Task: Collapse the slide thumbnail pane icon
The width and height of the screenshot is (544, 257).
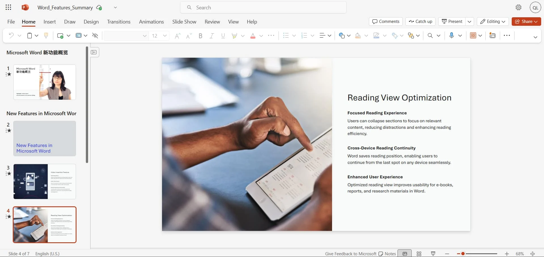Action: click(x=94, y=52)
